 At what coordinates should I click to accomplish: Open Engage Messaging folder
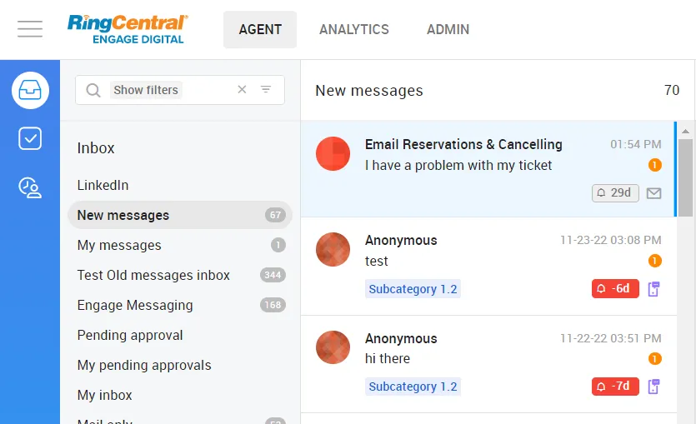tap(135, 305)
